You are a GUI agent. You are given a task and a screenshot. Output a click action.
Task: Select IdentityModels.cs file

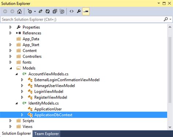pos(43,103)
